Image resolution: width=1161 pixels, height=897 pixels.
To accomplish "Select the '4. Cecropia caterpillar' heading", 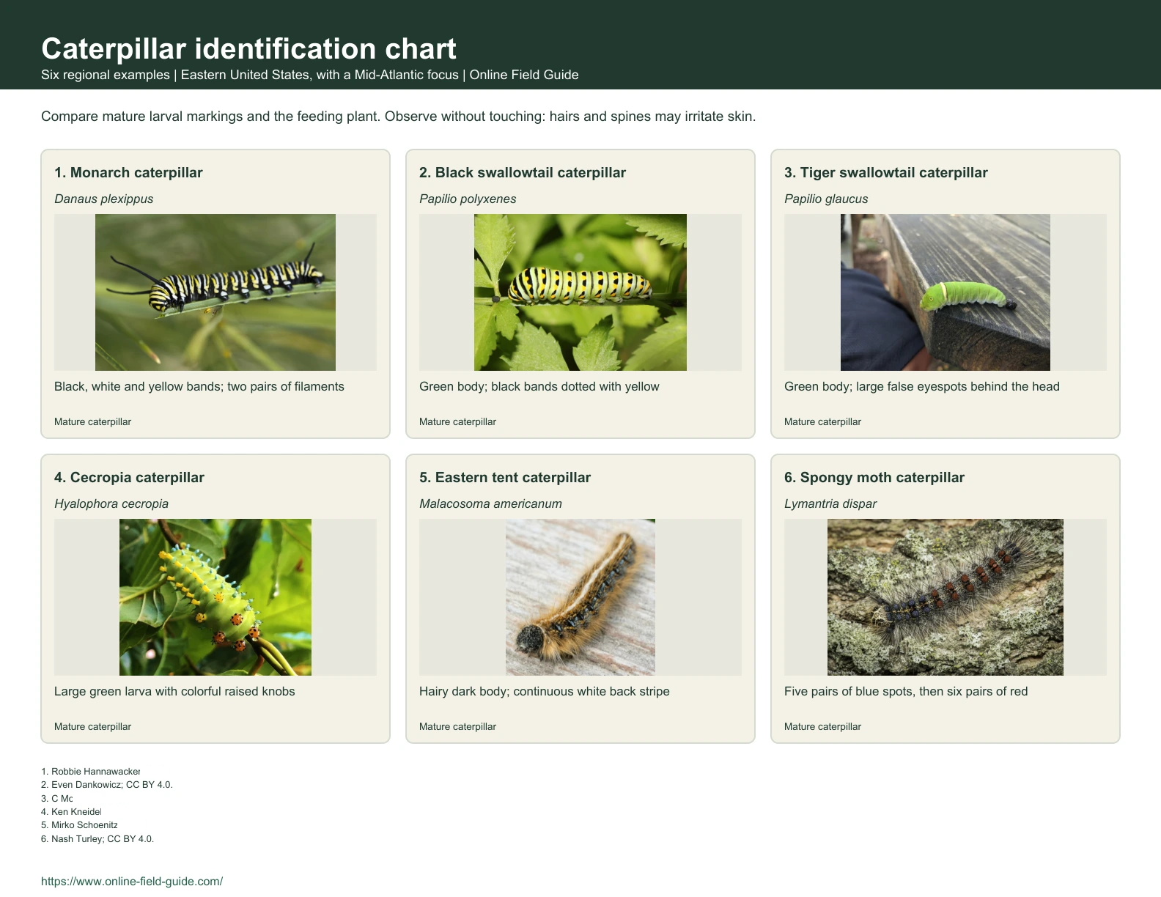I will (129, 477).
